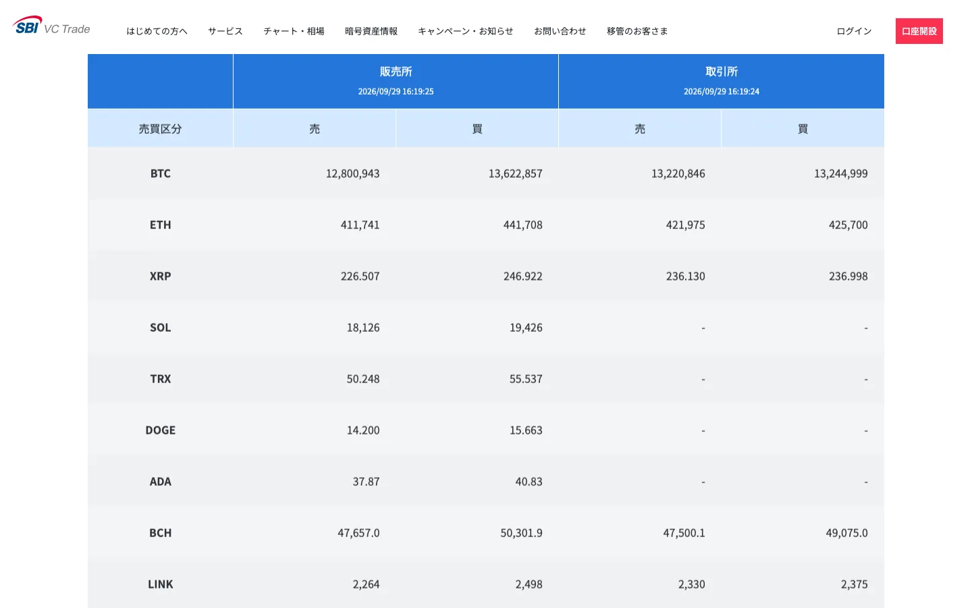
Task: Select ETH buy price 441,708
Action: click(523, 225)
